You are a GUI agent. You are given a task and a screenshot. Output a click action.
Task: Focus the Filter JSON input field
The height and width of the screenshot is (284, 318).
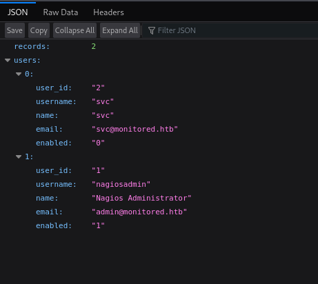pos(230,30)
